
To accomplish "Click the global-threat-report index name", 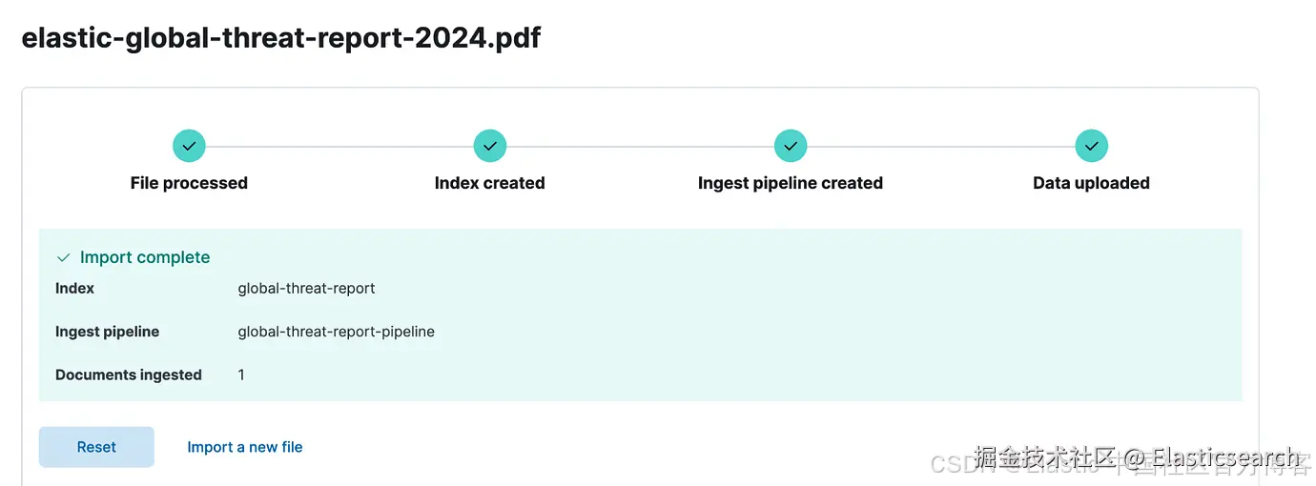I will click(x=306, y=288).
